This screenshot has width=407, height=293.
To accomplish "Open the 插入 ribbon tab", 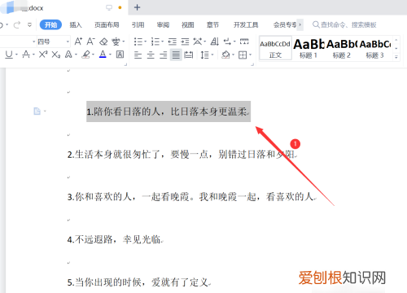I will pos(76,25).
